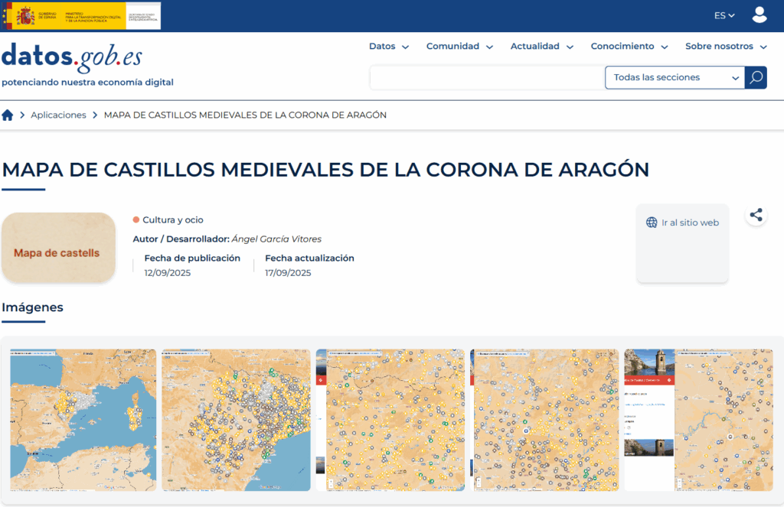Click the Mapa de castells app logo
Image resolution: width=784 pixels, height=507 pixels.
coord(58,248)
